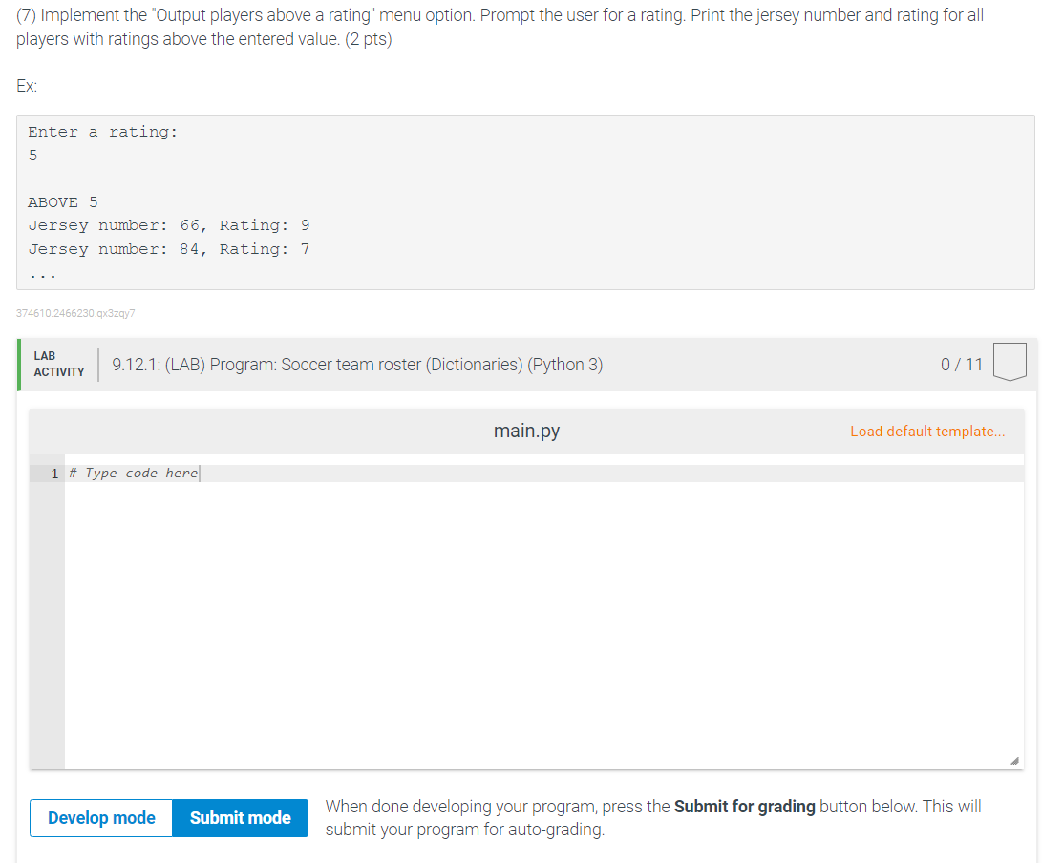Image resolution: width=1063 pixels, height=863 pixels.
Task: Click inside the code editor on line 1
Action: coord(287,473)
